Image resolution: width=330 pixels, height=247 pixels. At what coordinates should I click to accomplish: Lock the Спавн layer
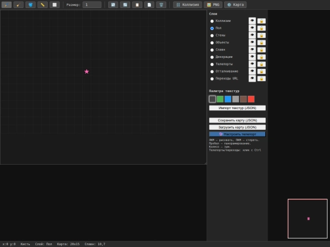point(262,49)
